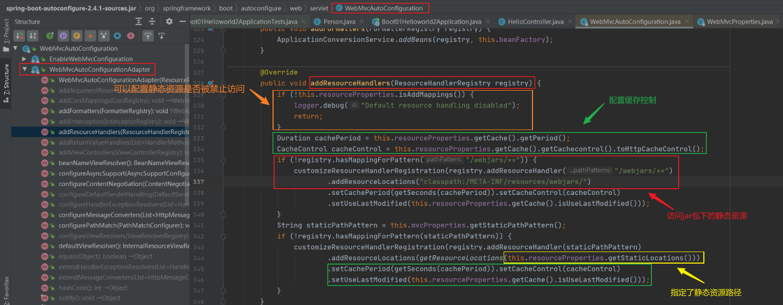Fold the webjars if block at line 335
The width and height of the screenshot is (783, 305).
pyautogui.click(x=223, y=160)
